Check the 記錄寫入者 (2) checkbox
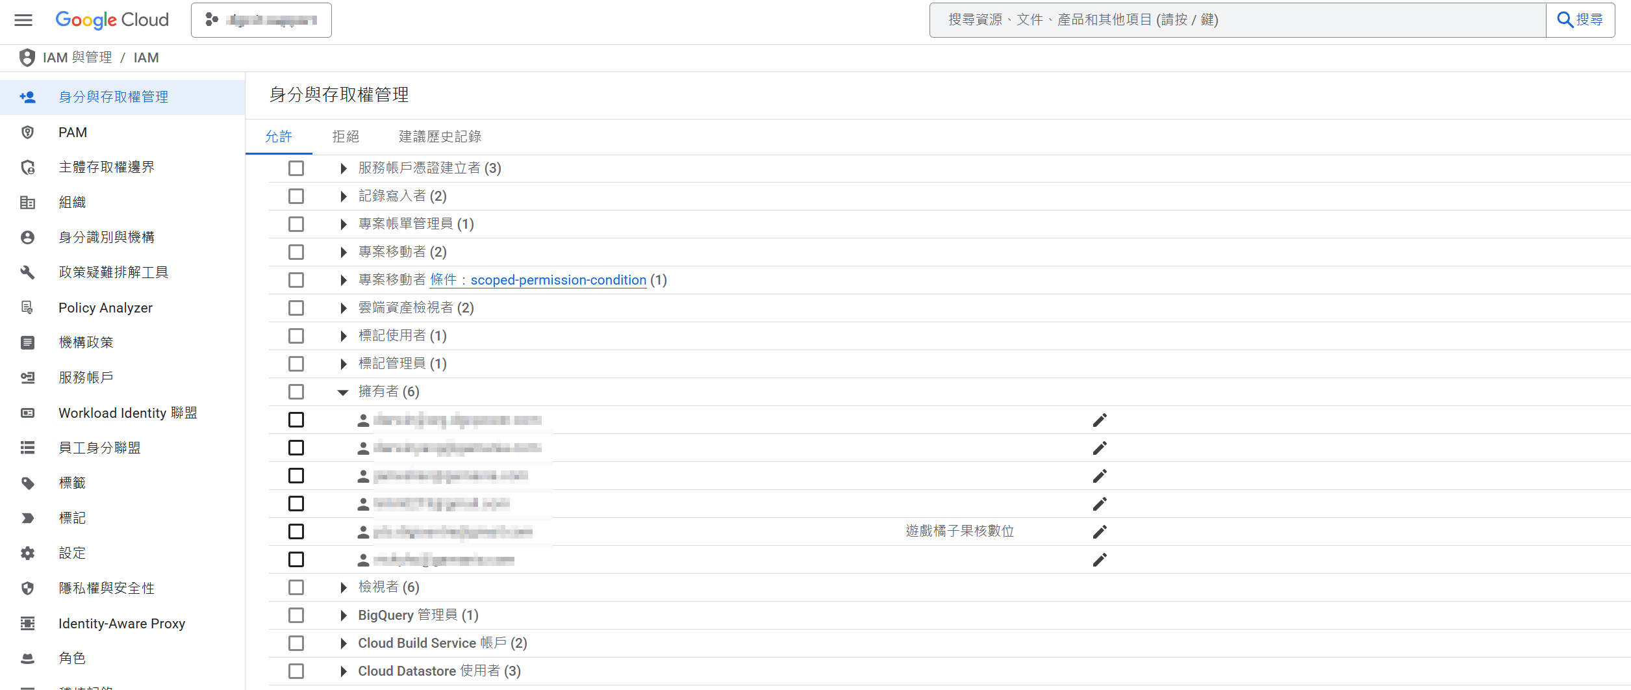 (x=296, y=196)
